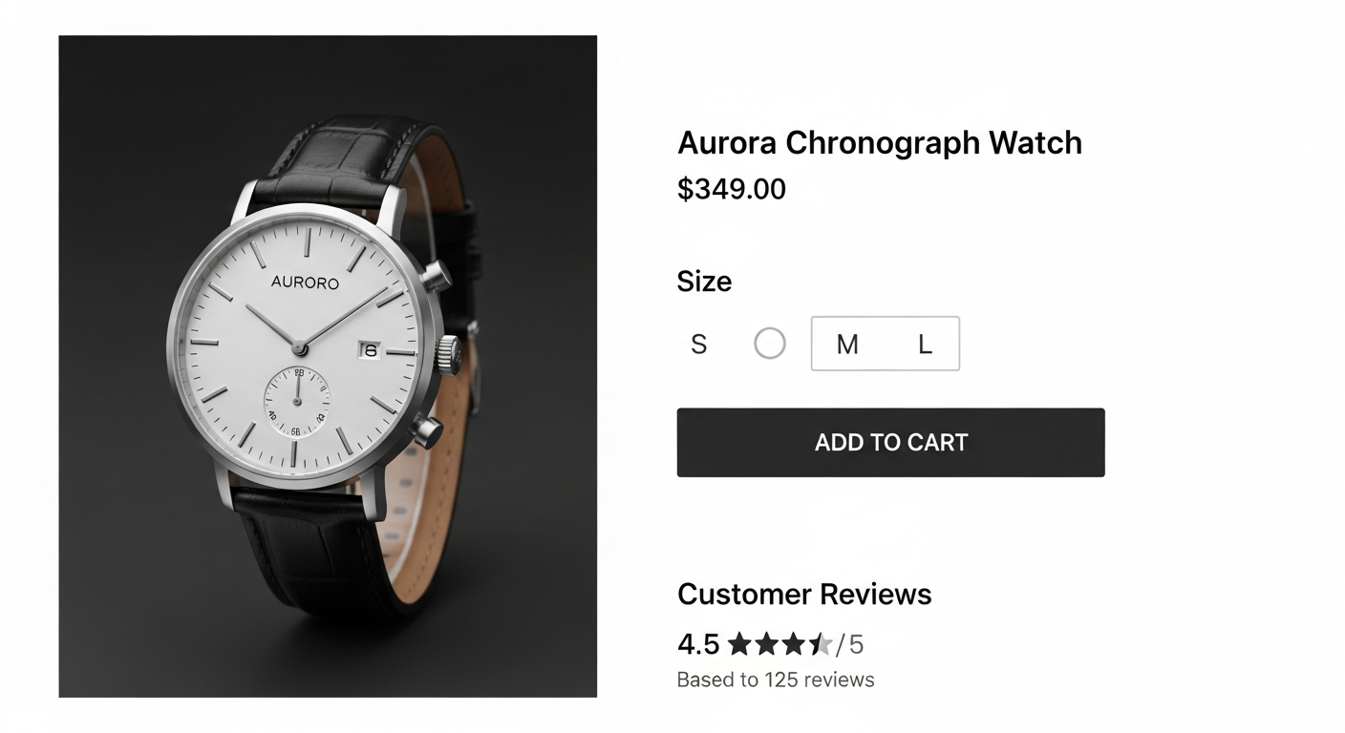Click the first filled rating star

(x=739, y=645)
